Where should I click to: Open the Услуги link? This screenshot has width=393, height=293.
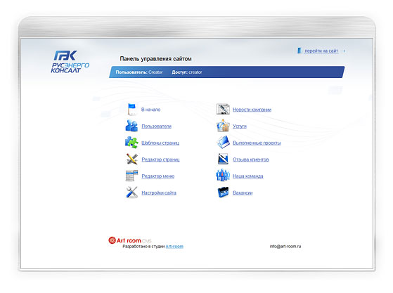pos(240,126)
